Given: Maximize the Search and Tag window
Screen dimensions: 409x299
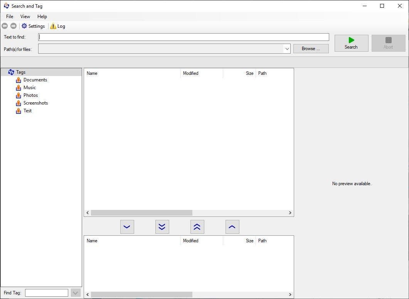Looking at the screenshot, I should pos(382,6).
